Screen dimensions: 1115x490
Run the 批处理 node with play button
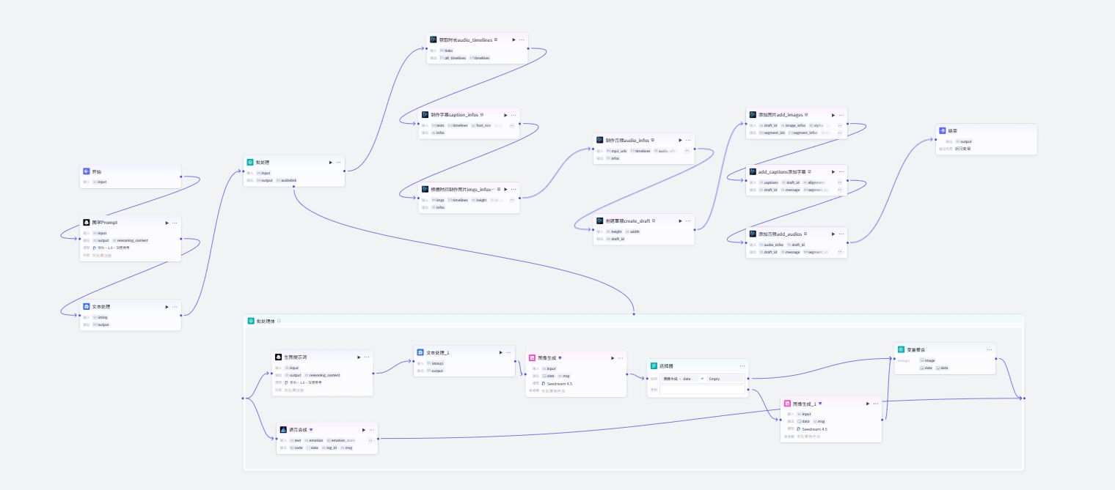(x=330, y=163)
